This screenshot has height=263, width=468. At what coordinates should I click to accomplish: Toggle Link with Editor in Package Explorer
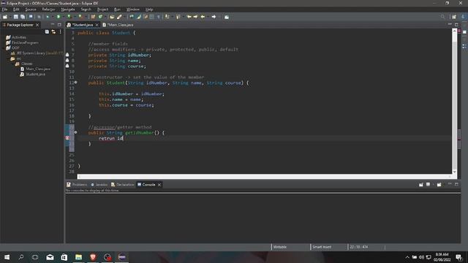[x=53, y=31]
